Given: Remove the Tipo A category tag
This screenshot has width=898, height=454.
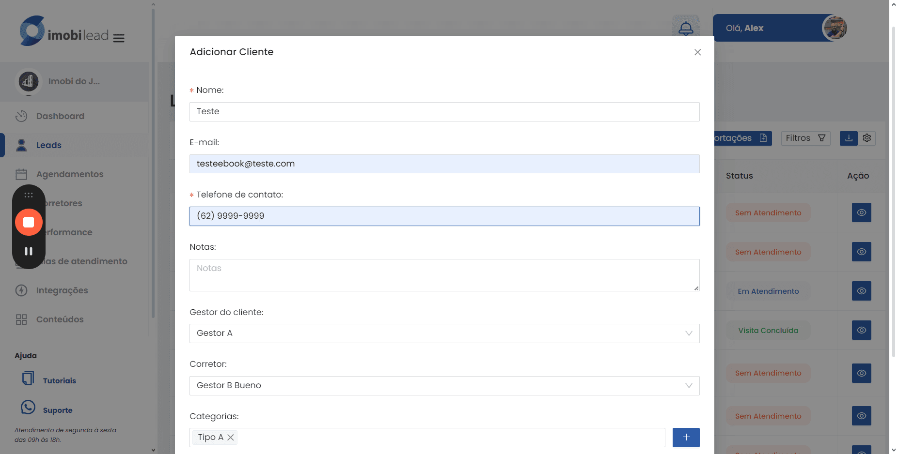Looking at the screenshot, I should [x=231, y=438].
